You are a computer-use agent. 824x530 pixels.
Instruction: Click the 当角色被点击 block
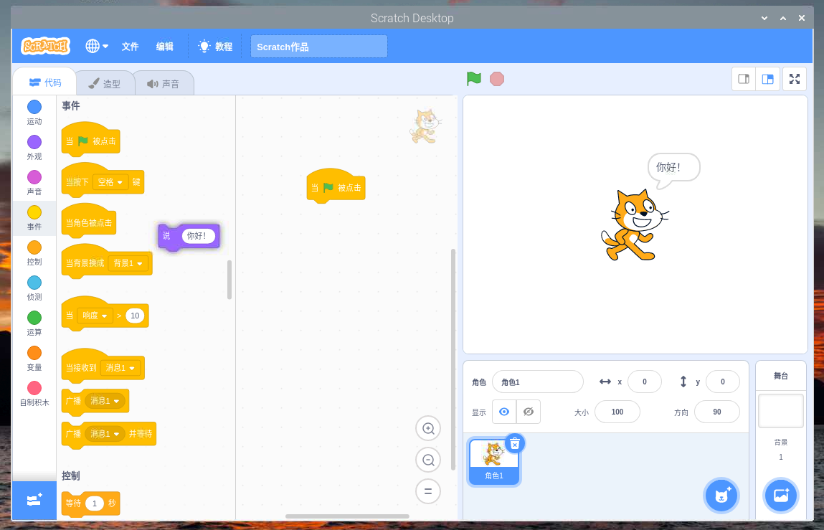88,222
